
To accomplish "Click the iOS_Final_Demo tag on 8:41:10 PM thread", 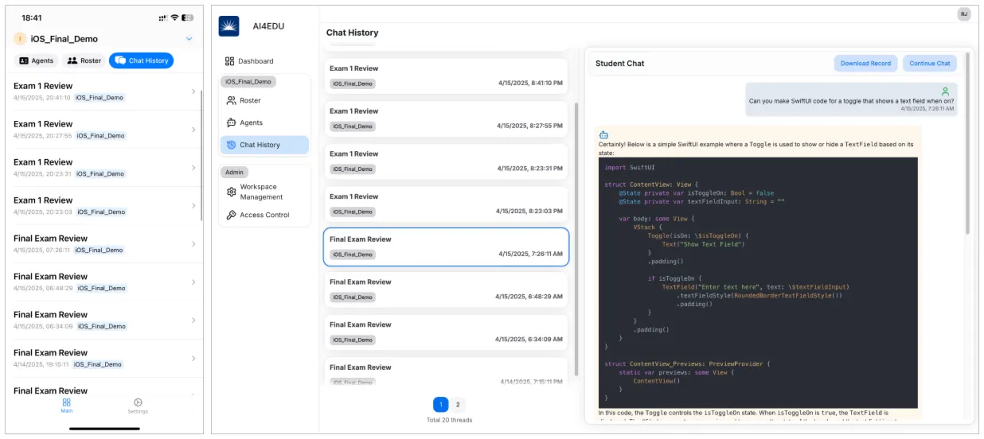I will tap(353, 83).
